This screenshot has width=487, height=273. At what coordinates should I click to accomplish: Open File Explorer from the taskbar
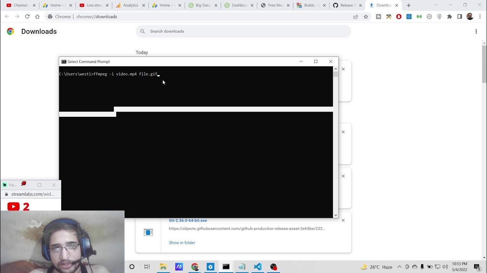[163, 267]
